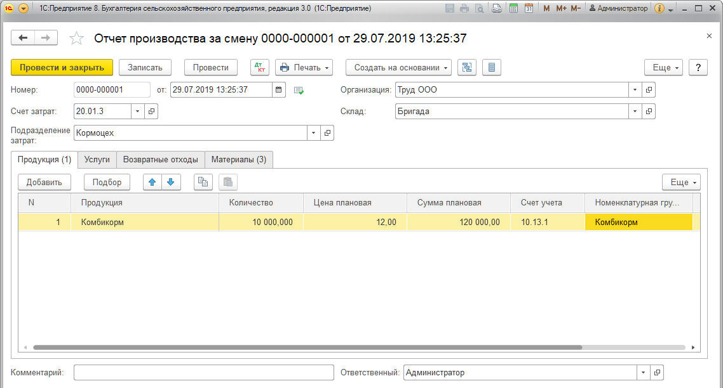Image resolution: width=723 pixels, height=388 pixels.
Task: Open the document structure (related documents) icon
Action: click(466, 67)
